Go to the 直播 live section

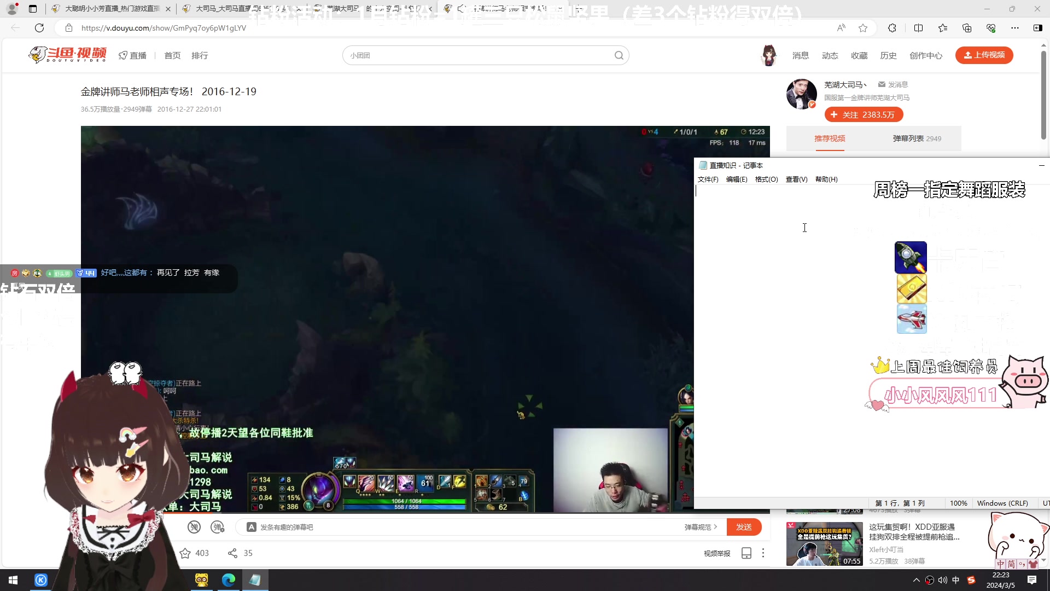pyautogui.click(x=133, y=55)
